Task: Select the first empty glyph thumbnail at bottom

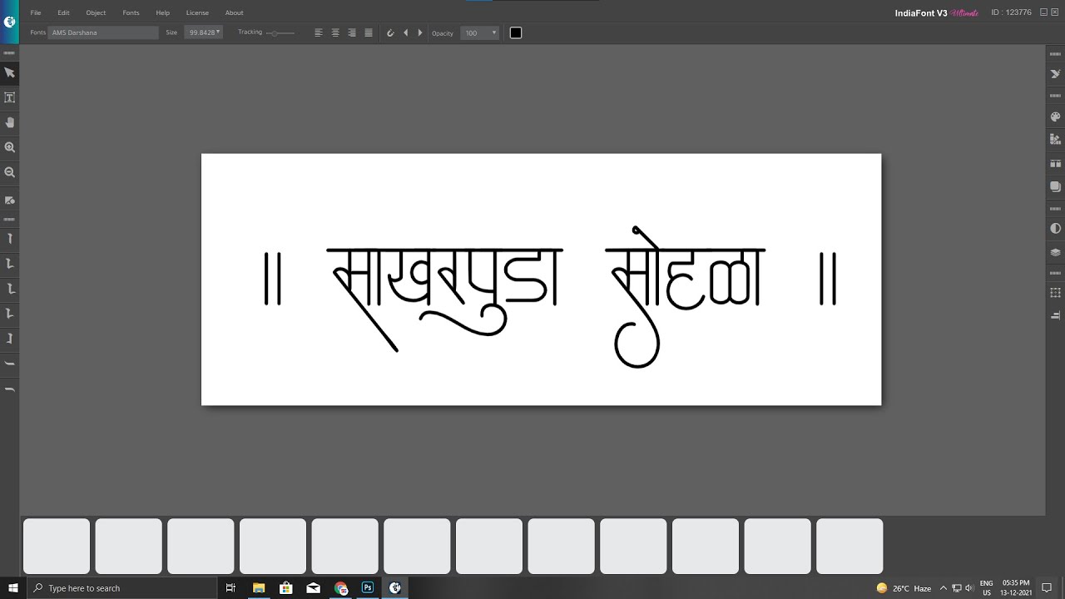Action: [x=57, y=546]
